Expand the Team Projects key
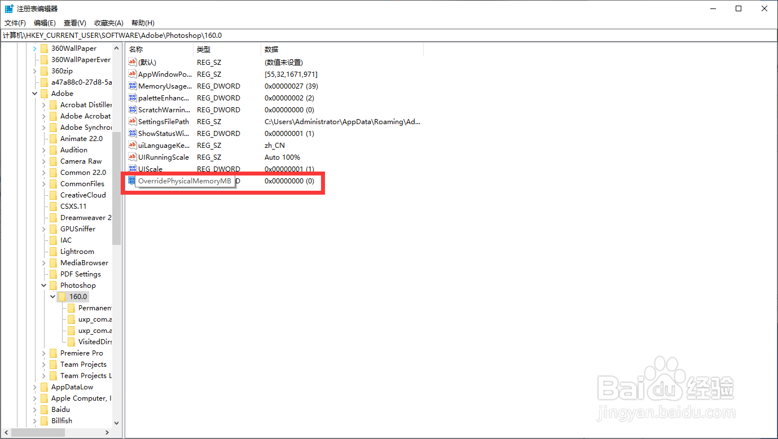The height and width of the screenshot is (439, 778). pos(44,364)
